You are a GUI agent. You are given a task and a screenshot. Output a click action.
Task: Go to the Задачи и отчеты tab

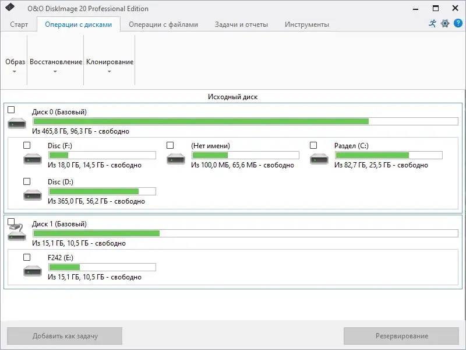pyautogui.click(x=241, y=24)
